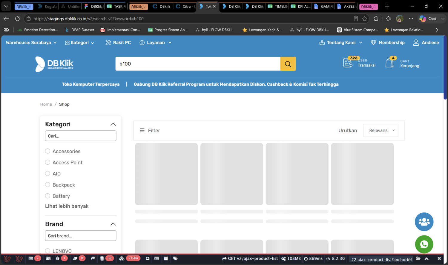
Task: Click the Rakit PC tools icon
Action: click(108, 43)
